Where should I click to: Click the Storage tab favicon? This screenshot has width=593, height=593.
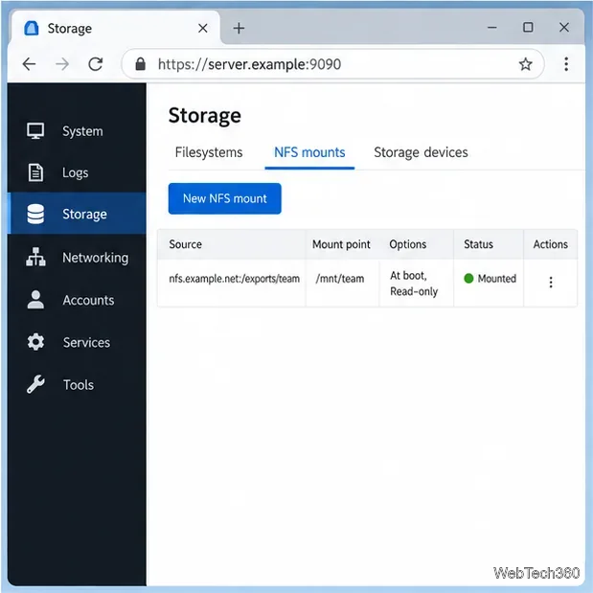coord(32,29)
